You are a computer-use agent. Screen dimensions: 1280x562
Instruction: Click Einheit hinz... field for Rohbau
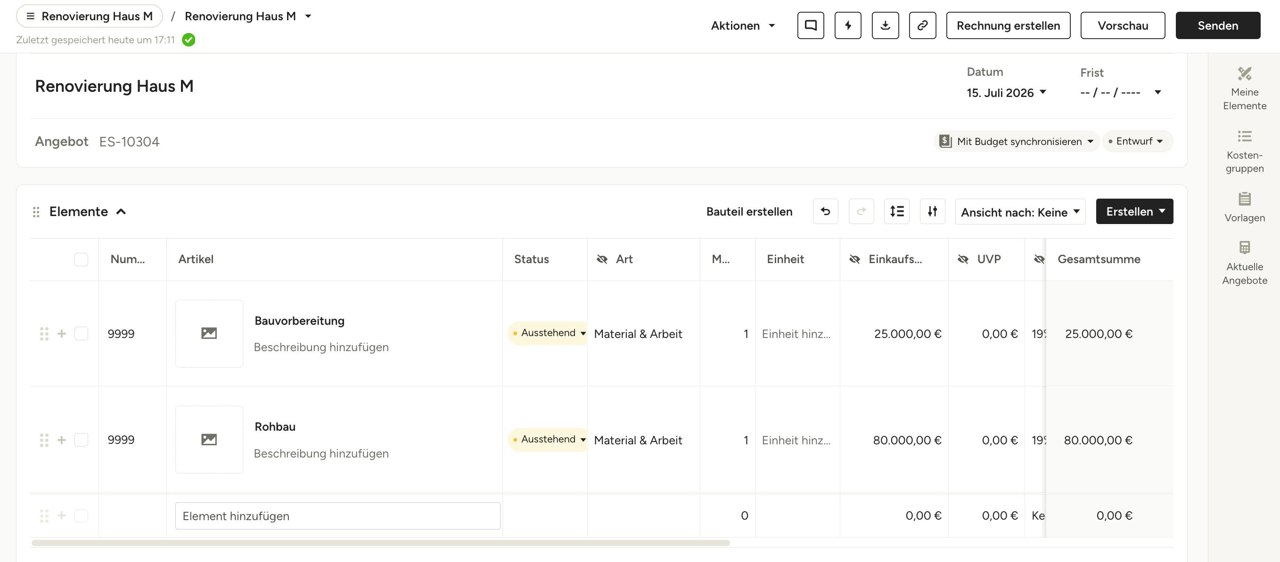(796, 440)
